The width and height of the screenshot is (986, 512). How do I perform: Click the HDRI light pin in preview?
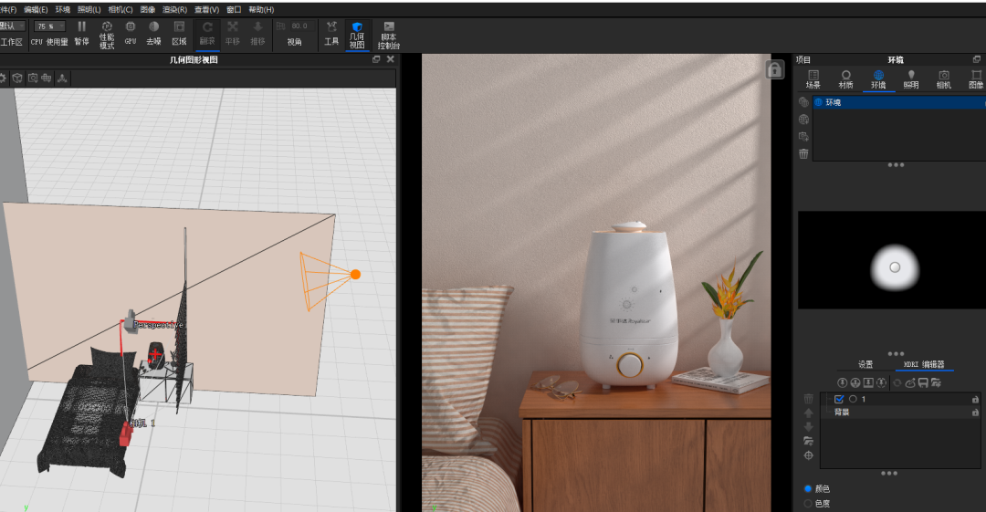click(895, 266)
